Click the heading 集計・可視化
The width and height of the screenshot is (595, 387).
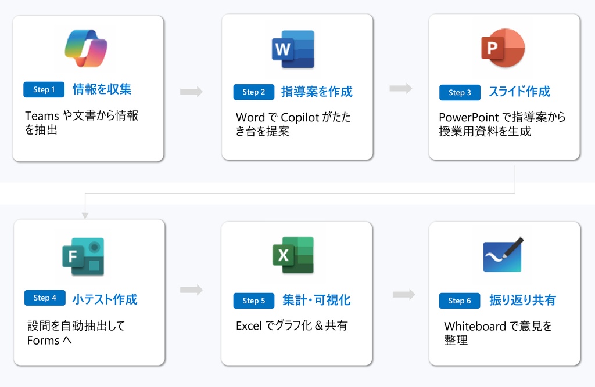pos(317,300)
